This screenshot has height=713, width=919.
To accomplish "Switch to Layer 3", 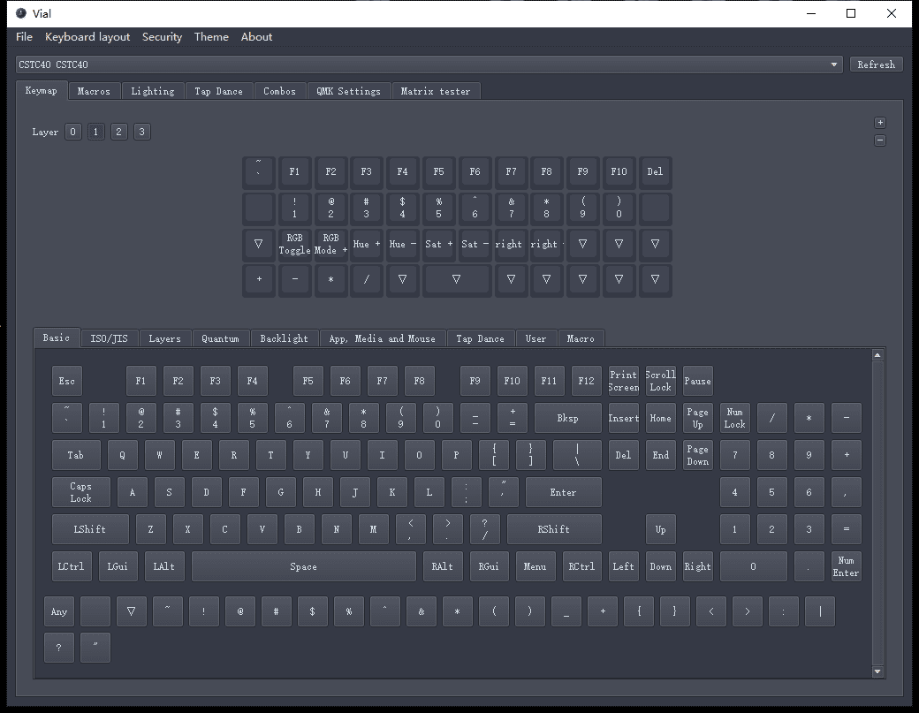I will 141,131.
